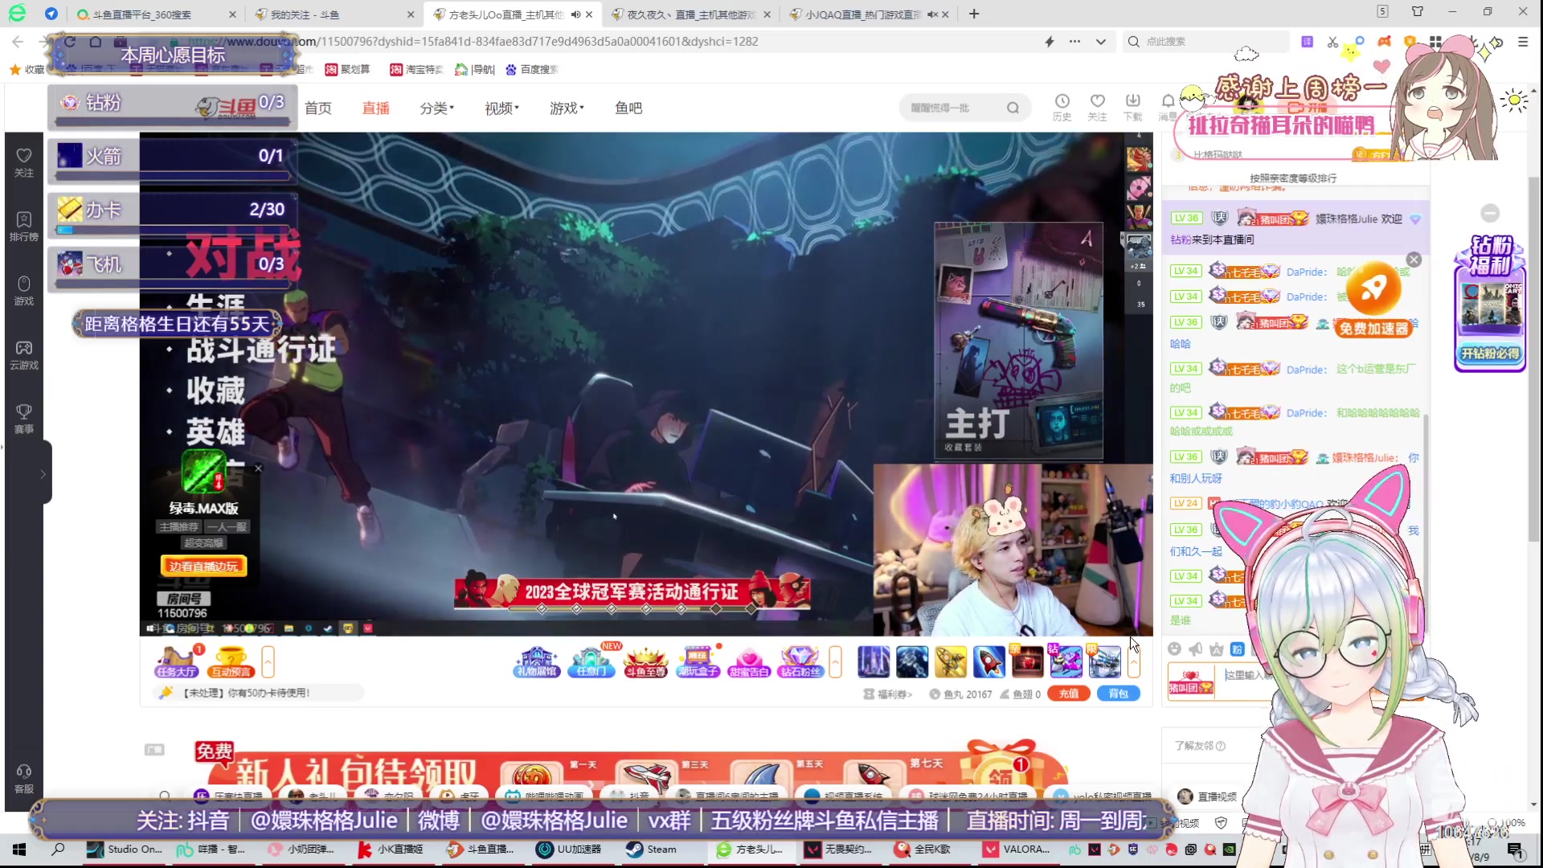This screenshot has height=868, width=1543.
Task: Open 云游戏 cloud gaming in left sidebar
Action: tap(24, 354)
